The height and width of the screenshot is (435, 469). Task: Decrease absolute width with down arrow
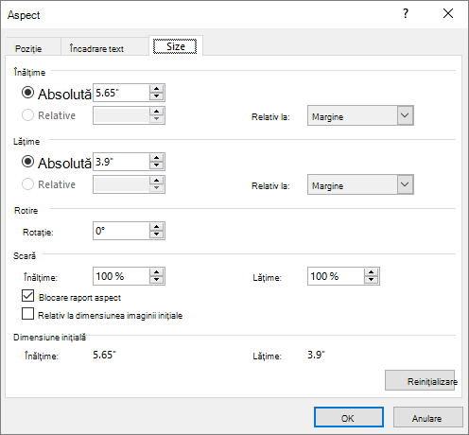pos(156,165)
